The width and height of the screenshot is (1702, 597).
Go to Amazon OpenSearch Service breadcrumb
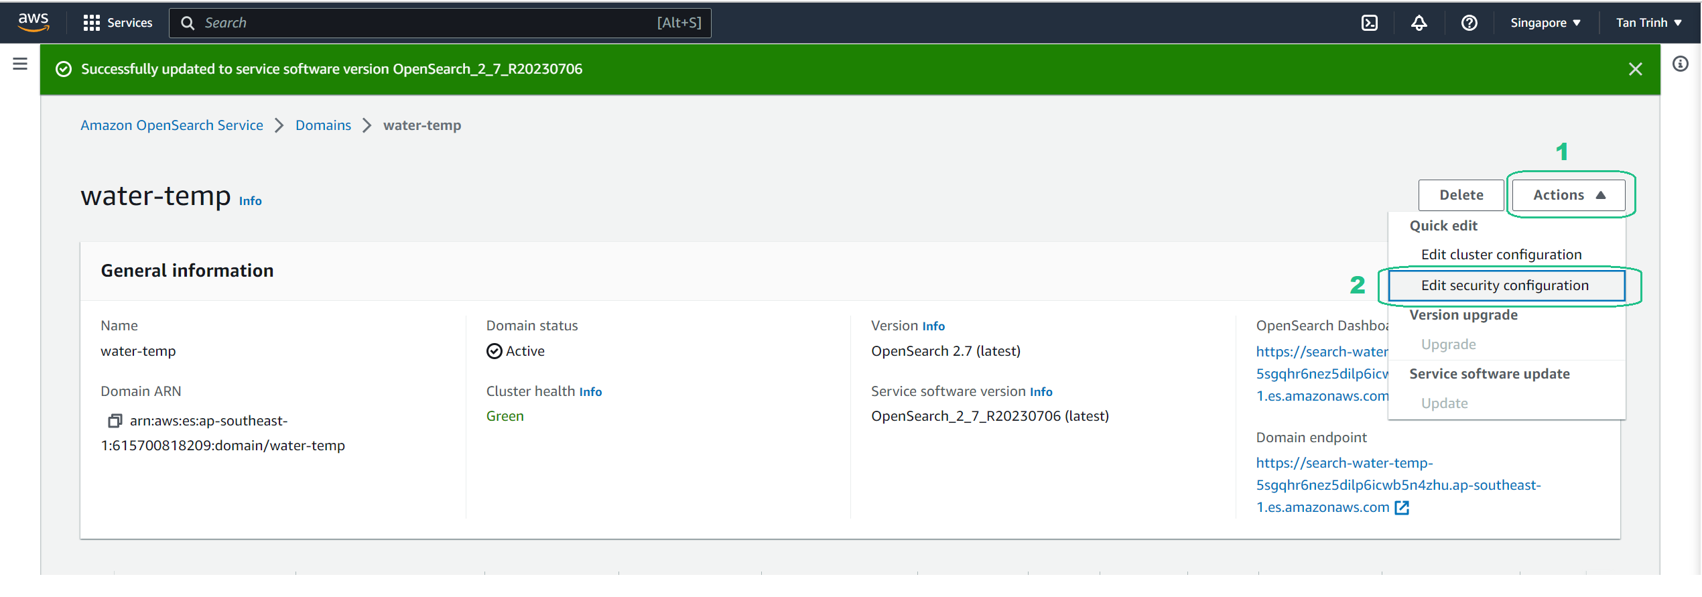coord(172,125)
